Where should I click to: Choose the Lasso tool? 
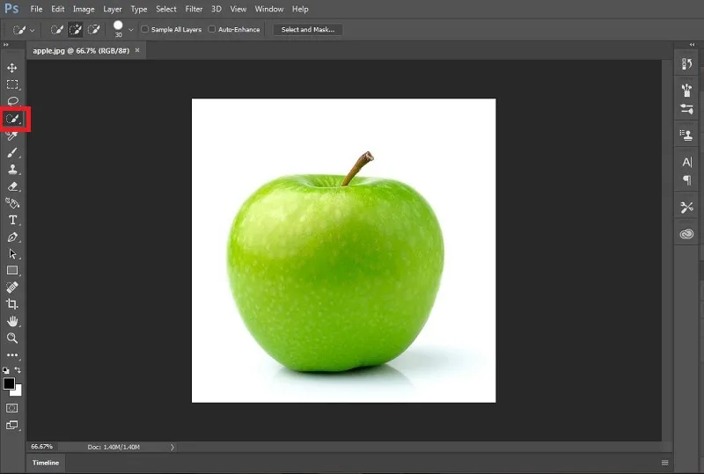[x=12, y=101]
